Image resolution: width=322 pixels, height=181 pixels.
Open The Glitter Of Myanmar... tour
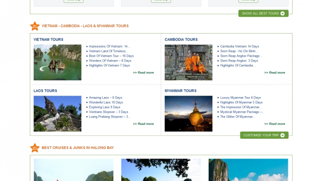237,117
